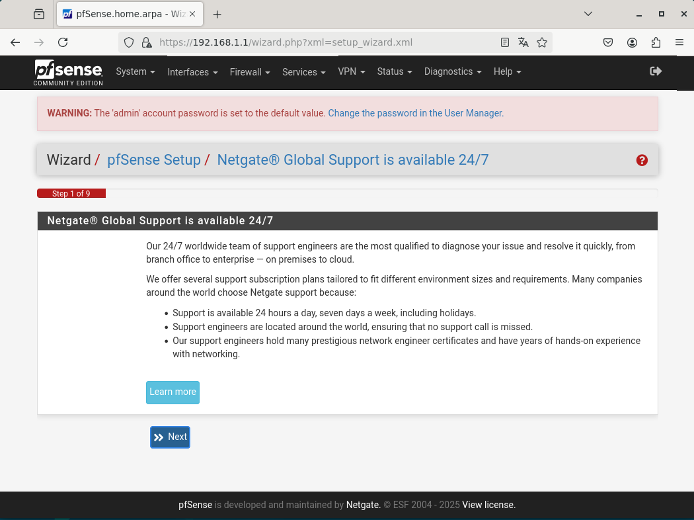
Task: Click the Learn more button
Action: point(173,392)
